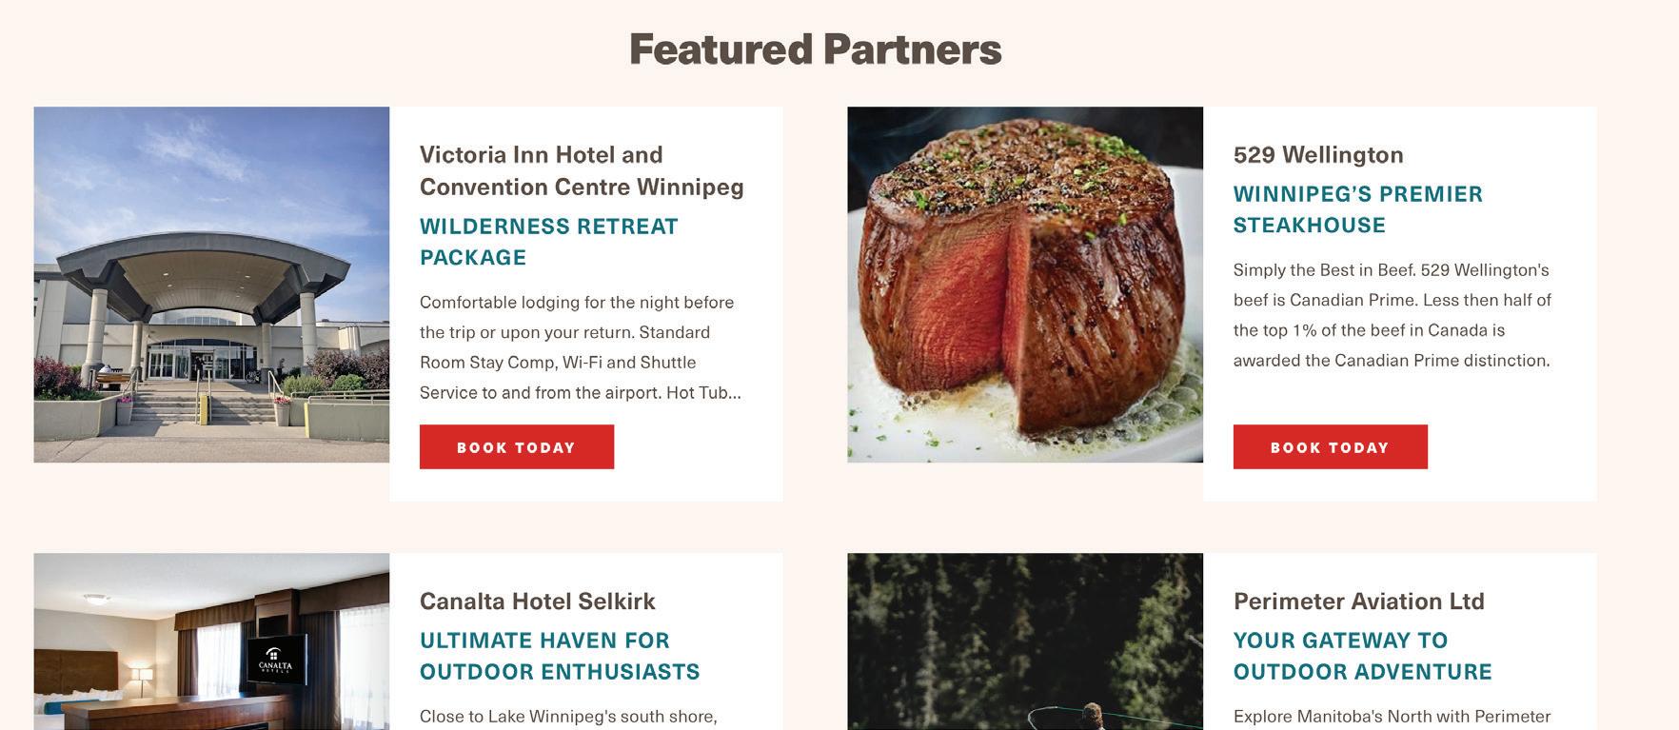Select the Perimeter Aviation Ltd title

[1359, 601]
